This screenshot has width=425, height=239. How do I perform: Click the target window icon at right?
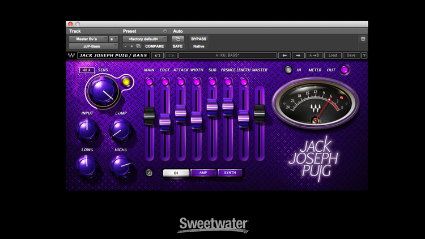point(363,39)
